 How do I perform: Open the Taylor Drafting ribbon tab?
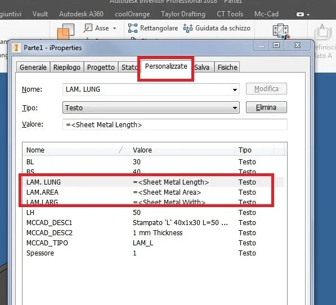tap(183, 14)
